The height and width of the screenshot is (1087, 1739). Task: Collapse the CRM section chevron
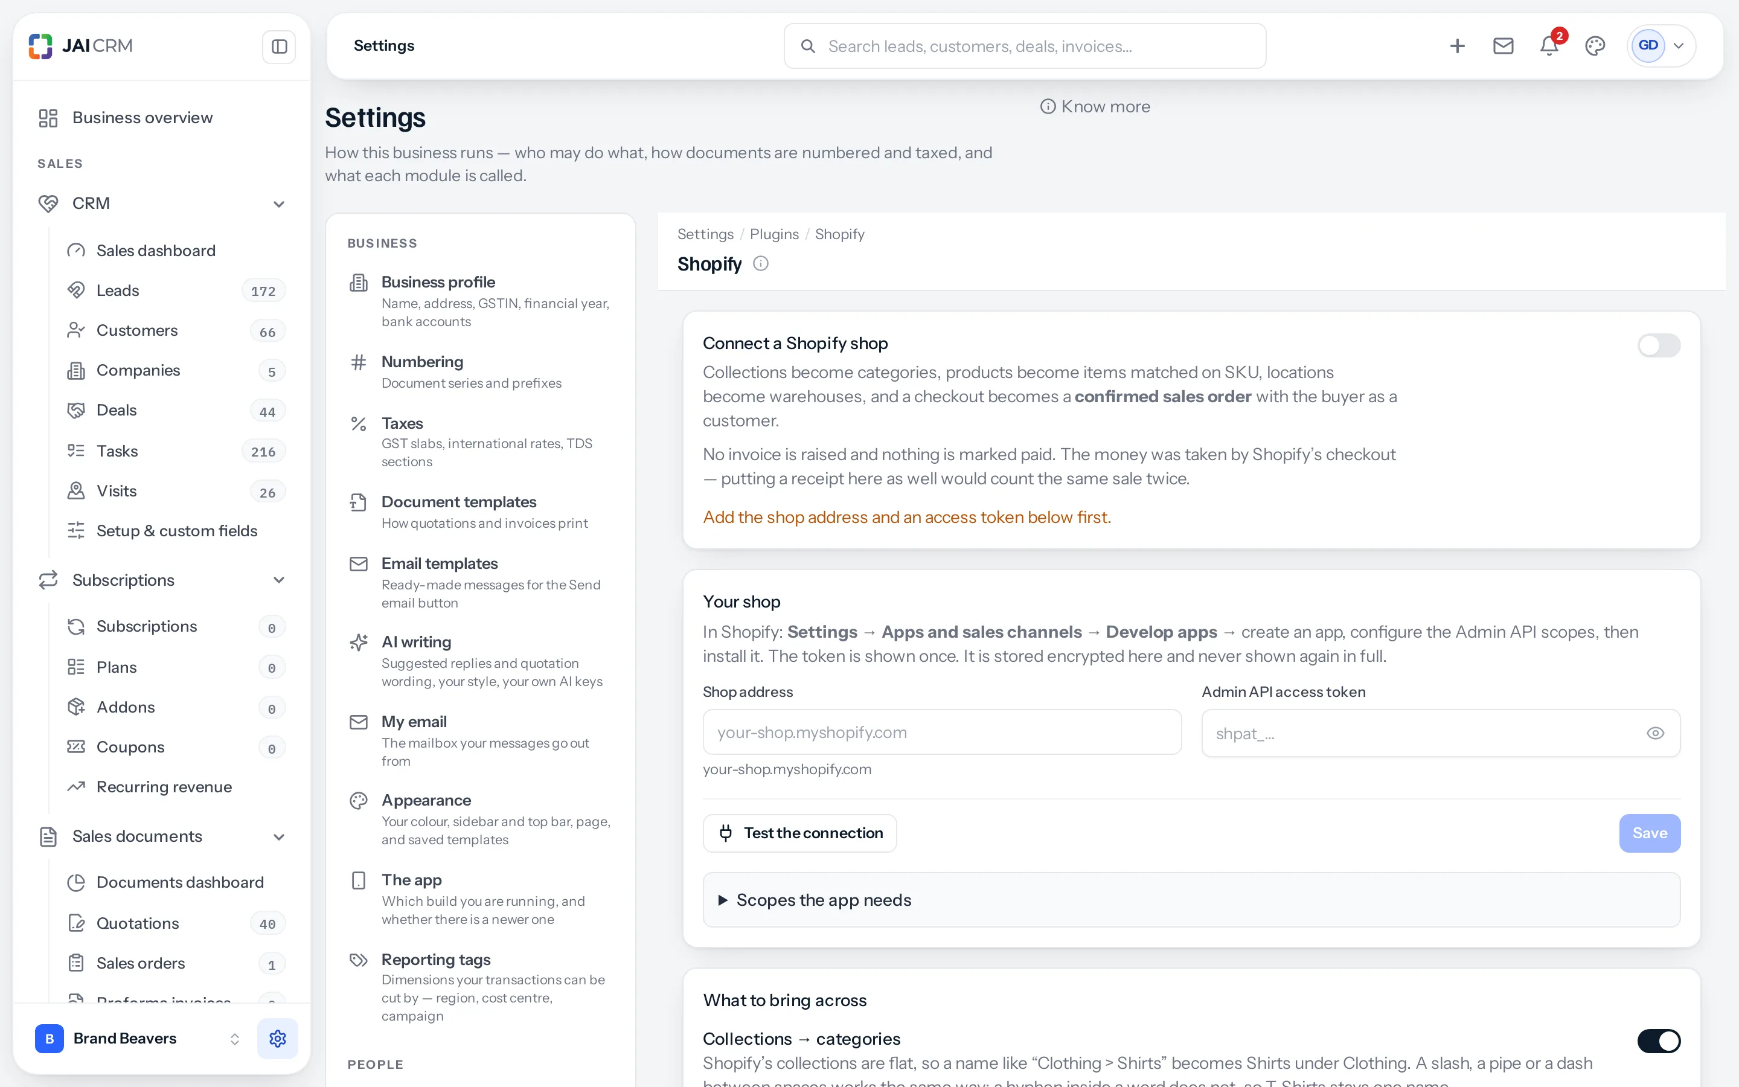[x=279, y=204]
